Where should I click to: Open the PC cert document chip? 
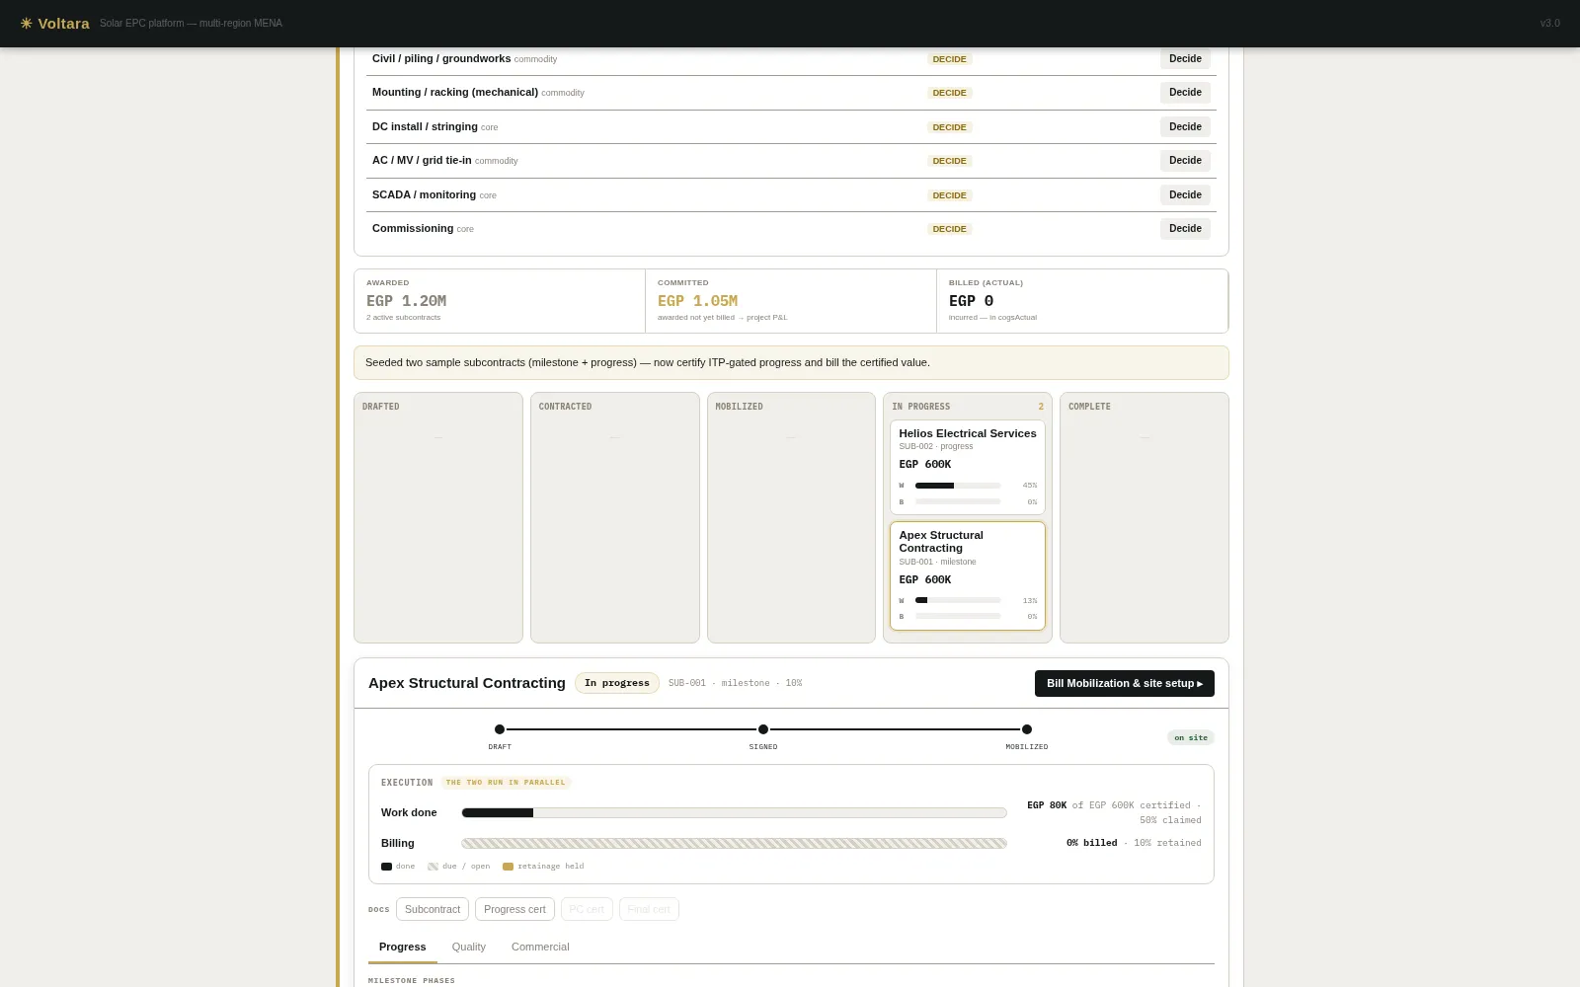587,909
